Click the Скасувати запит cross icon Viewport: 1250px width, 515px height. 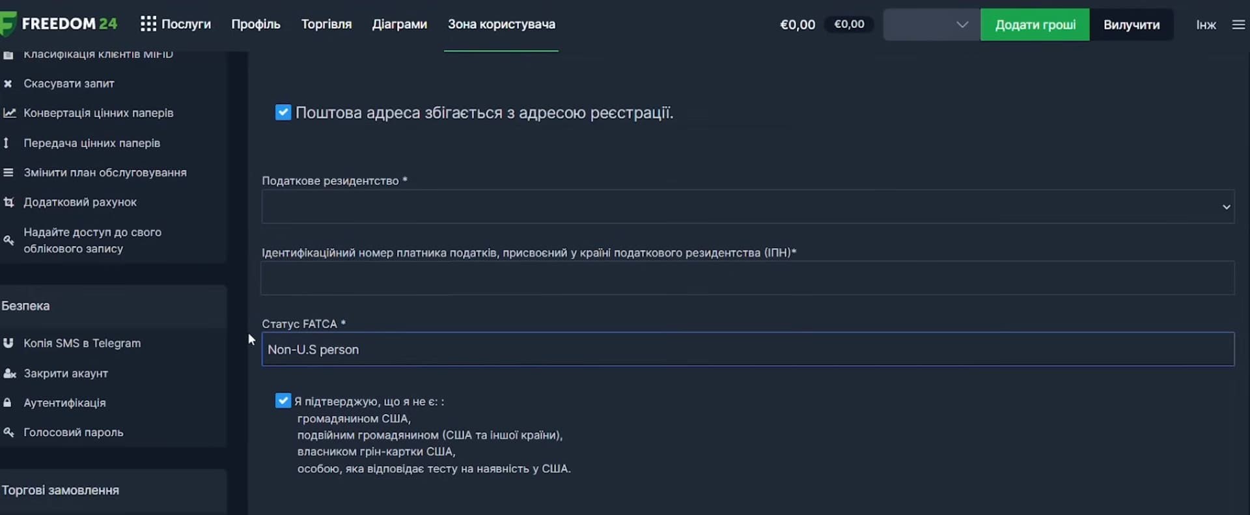(x=8, y=83)
